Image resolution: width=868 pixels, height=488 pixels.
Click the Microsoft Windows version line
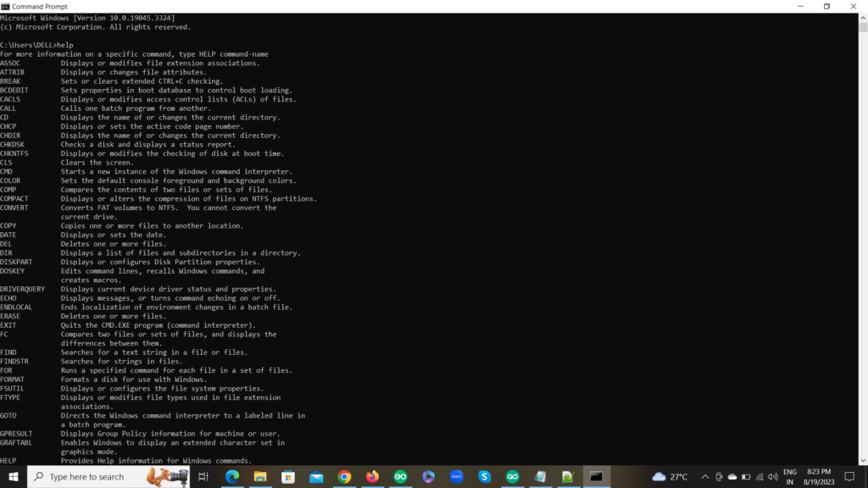[x=87, y=18]
